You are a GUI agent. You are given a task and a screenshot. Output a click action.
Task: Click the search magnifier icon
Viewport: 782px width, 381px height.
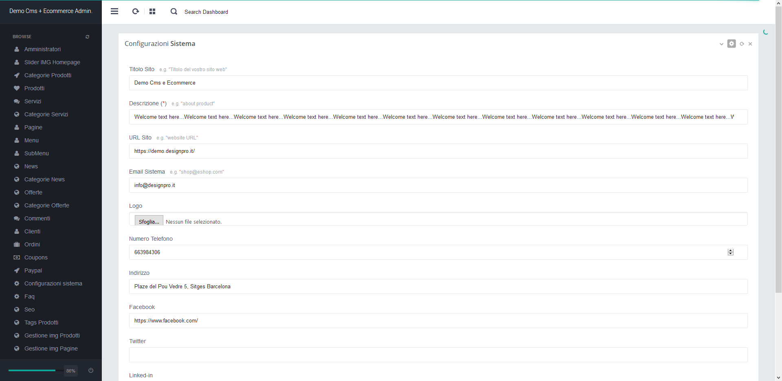174,11
